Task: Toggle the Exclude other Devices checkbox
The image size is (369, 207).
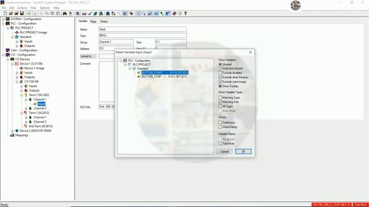Action: tap(220, 77)
